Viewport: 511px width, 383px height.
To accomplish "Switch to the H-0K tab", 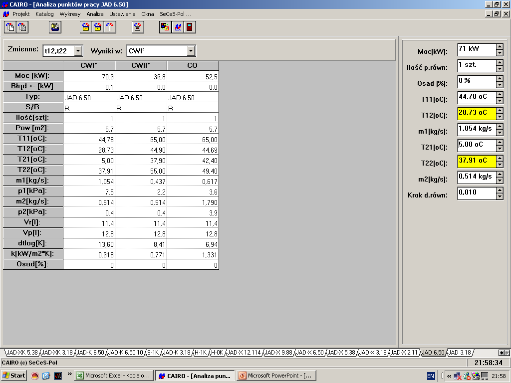I will pyautogui.click(x=217, y=353).
